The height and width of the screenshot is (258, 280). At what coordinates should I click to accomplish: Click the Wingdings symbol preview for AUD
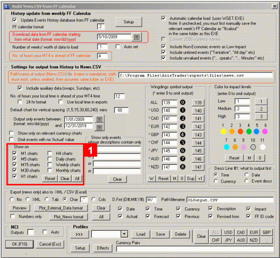(x=182, y=159)
